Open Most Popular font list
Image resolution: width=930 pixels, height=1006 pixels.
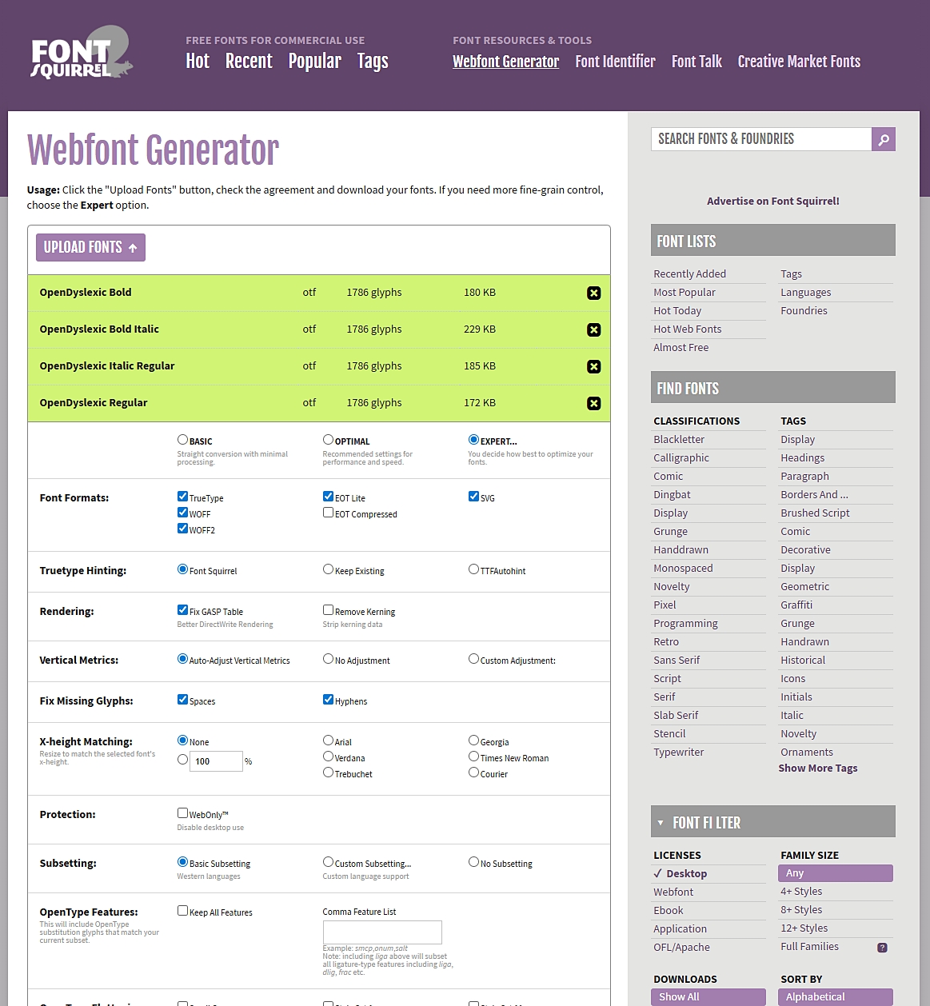click(685, 292)
